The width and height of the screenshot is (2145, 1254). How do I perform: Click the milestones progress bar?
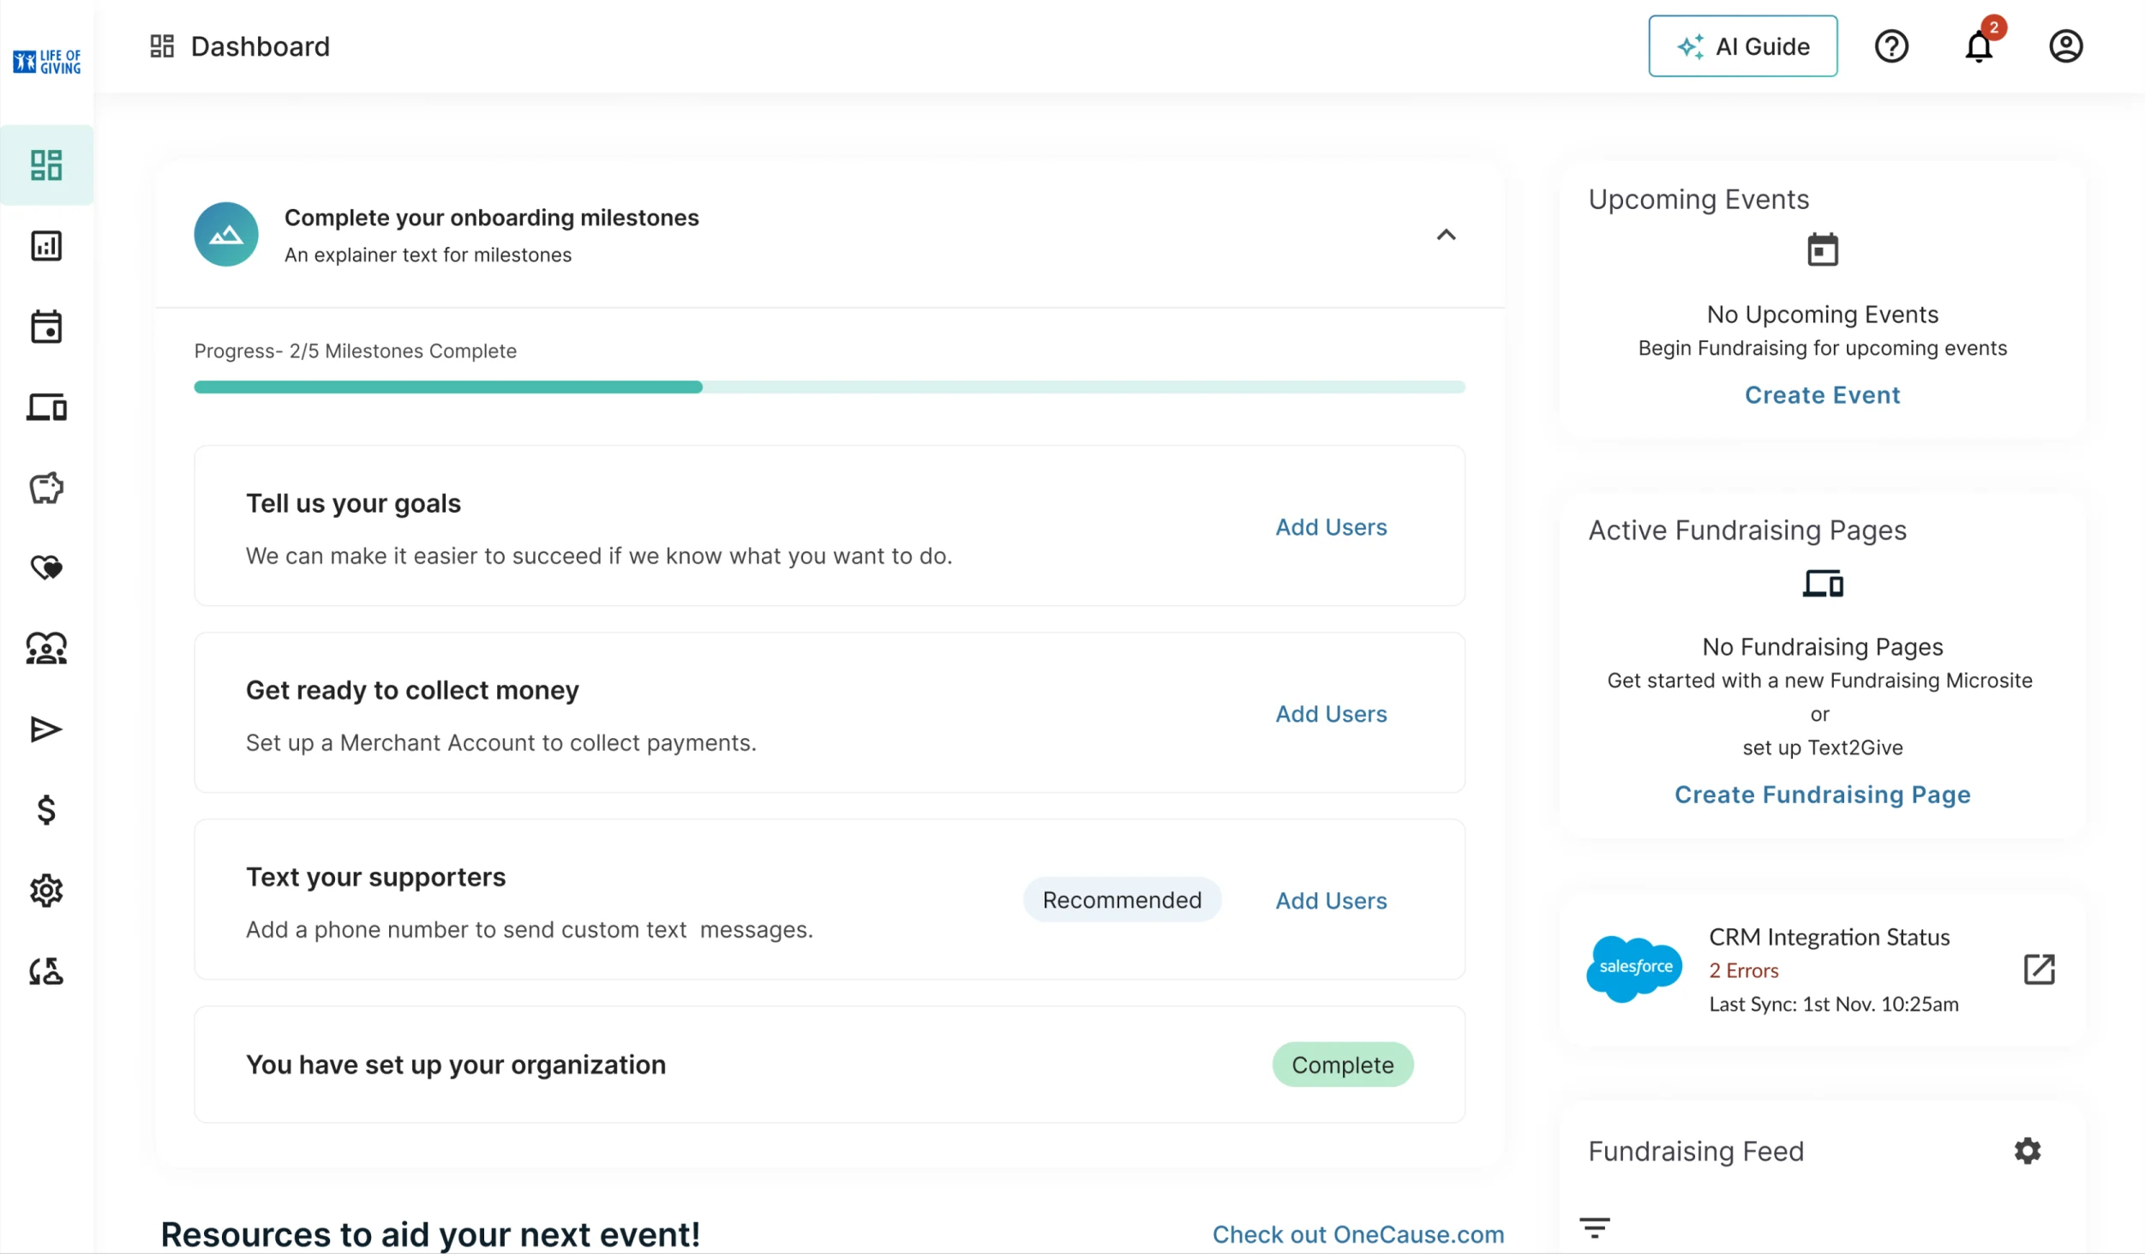coord(830,387)
